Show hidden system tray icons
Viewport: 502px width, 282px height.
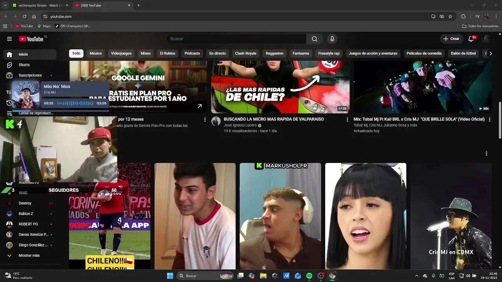[417, 276]
